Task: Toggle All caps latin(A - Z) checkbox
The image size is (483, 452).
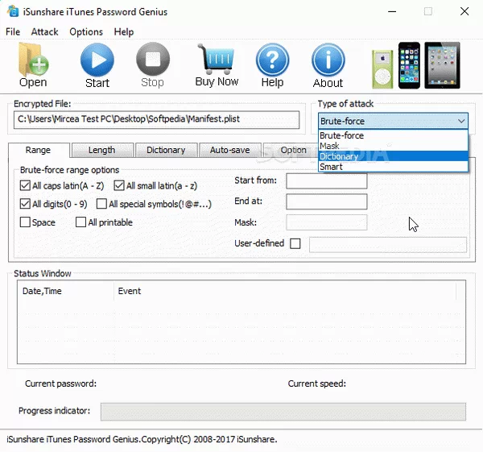Action: [x=25, y=185]
